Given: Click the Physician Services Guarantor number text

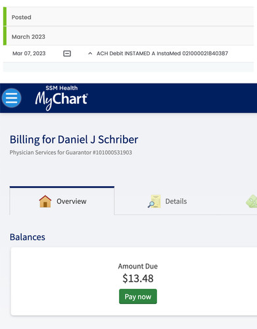Looking at the screenshot, I should (x=71, y=153).
